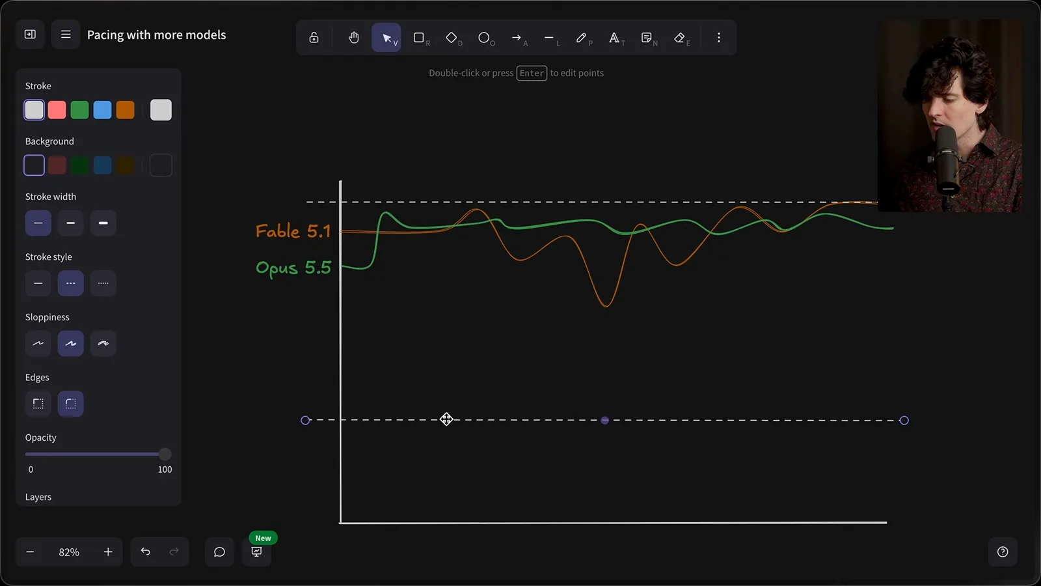Open custom background color picker
1041x586 pixels.
click(161, 165)
